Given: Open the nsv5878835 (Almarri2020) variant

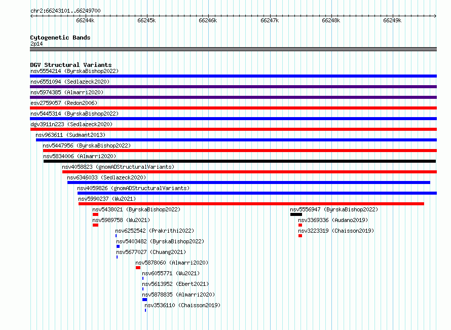Looking at the screenshot, I should pos(178,295).
